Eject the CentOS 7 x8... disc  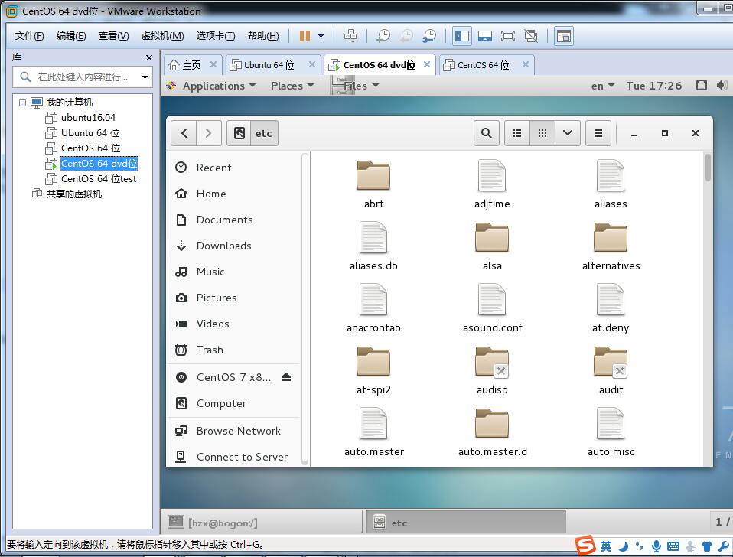pyautogui.click(x=286, y=377)
